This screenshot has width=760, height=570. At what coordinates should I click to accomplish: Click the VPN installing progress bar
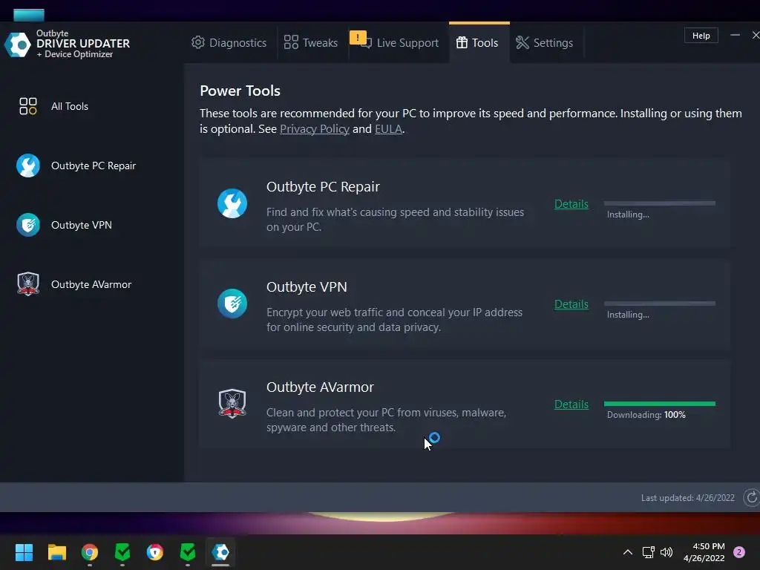(x=660, y=304)
